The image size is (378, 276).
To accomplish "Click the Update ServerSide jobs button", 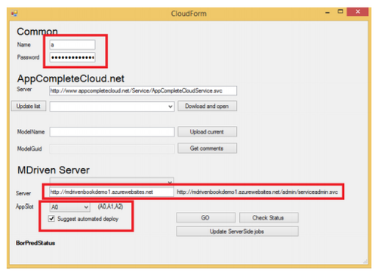I will [237, 232].
